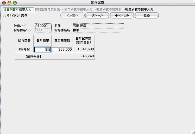195x134 pixels.
Task: Click the <--前へ back button
Action: (x=72, y=15)
